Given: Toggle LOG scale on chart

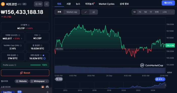Looking at the screenshot, I should (x=165, y=12).
